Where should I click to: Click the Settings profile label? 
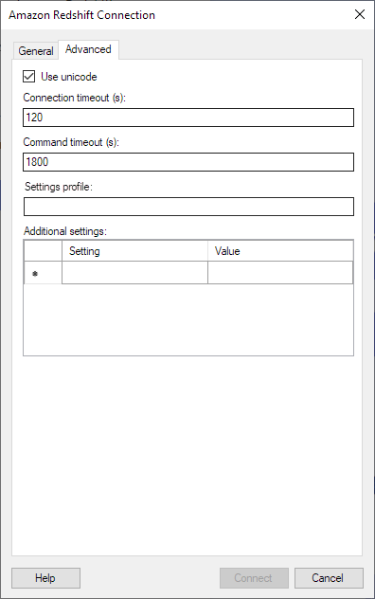59,187
